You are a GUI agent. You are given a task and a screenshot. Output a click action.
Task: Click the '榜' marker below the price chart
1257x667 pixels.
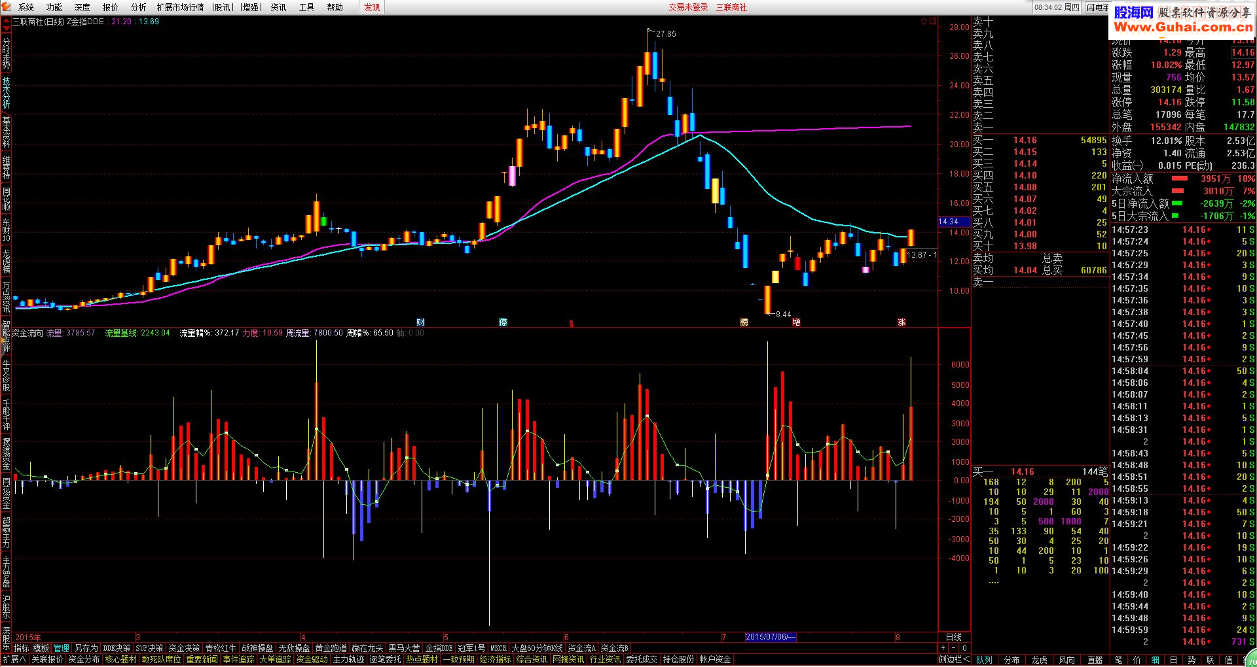click(744, 322)
